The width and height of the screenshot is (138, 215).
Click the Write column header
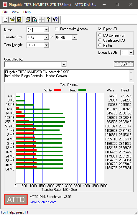coord(110,90)
